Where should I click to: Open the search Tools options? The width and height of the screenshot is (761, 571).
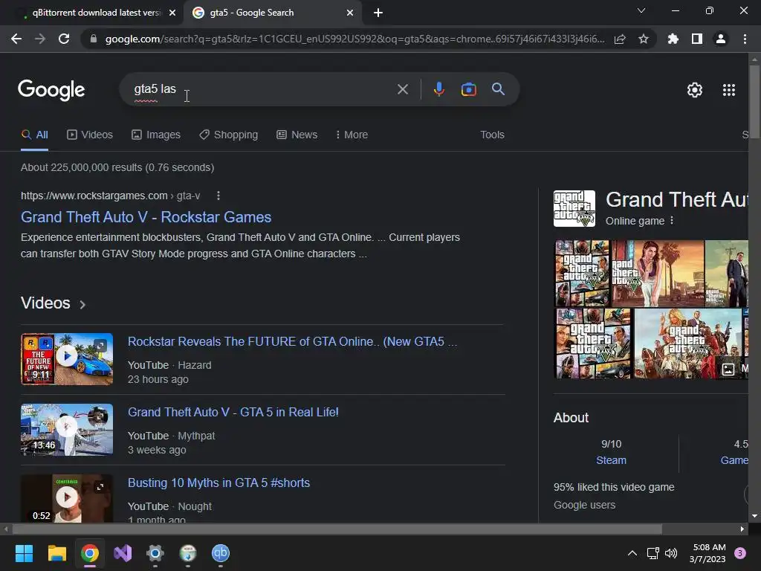[x=492, y=135]
